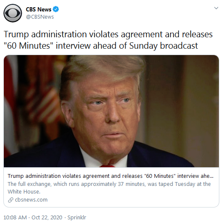Click "Sunday broadcast" text in tweet

[x=163, y=46]
